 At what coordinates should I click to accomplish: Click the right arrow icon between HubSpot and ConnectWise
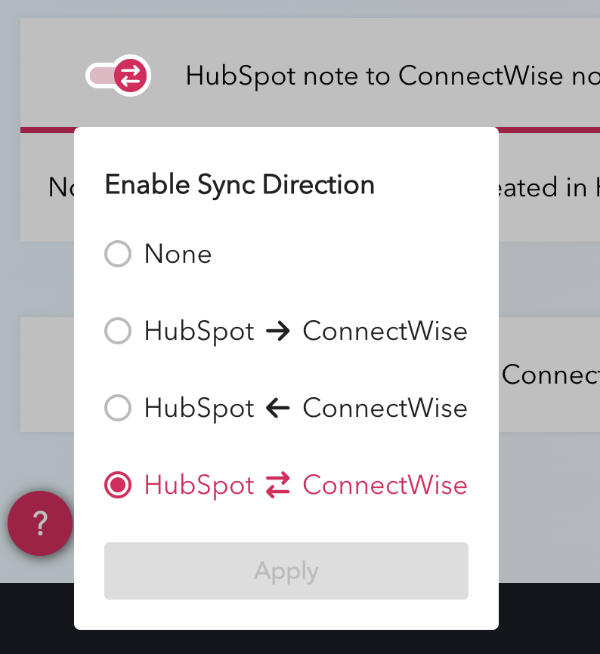pos(278,332)
